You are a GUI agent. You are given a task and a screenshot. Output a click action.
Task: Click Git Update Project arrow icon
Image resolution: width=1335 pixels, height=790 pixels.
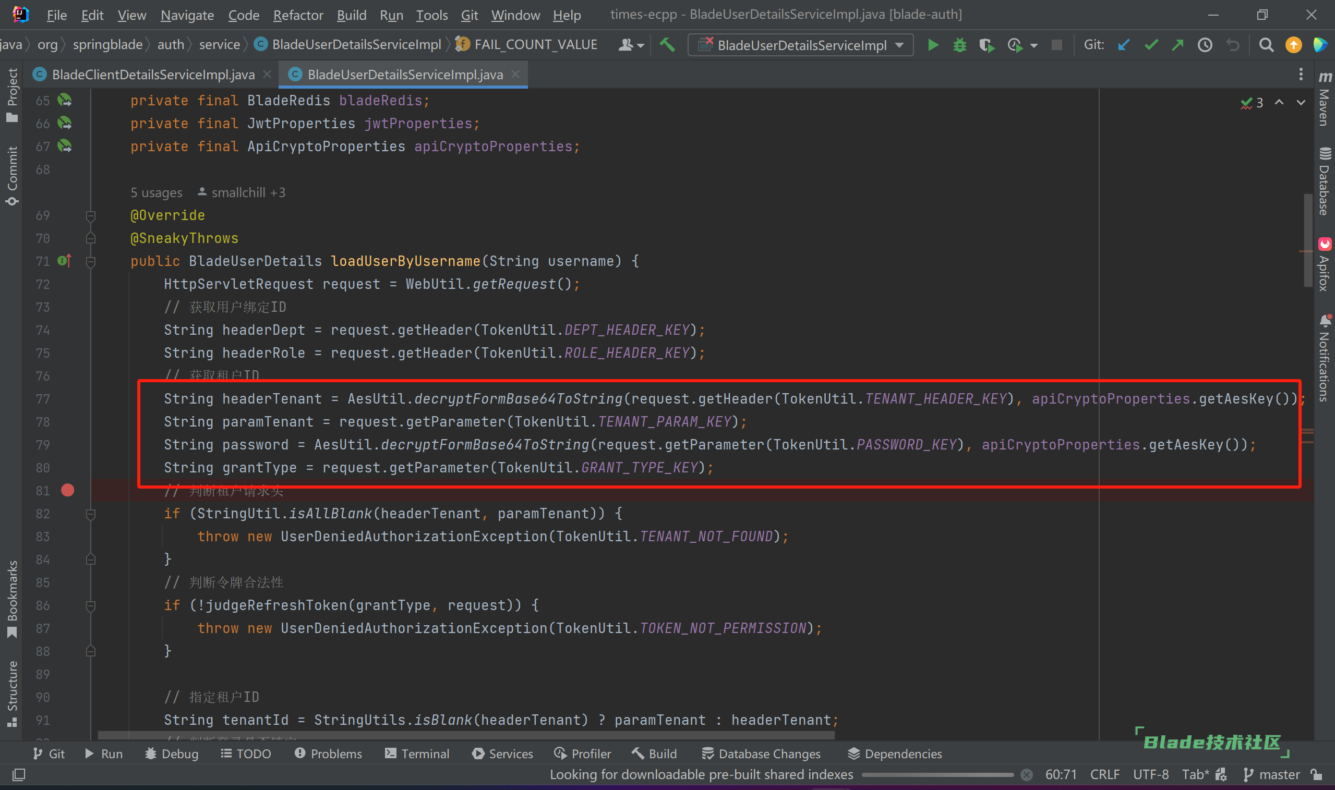point(1124,45)
